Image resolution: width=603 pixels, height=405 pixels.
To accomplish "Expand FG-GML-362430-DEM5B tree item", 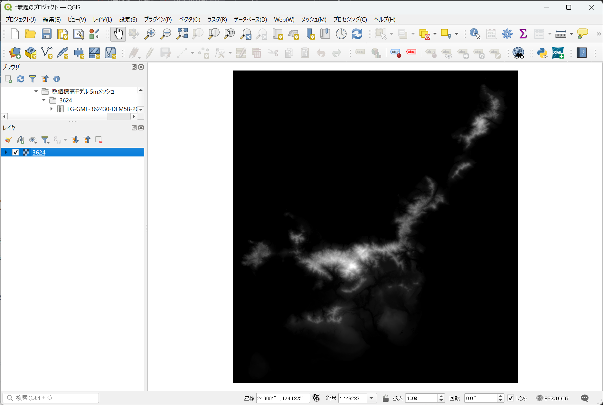I will [52, 109].
